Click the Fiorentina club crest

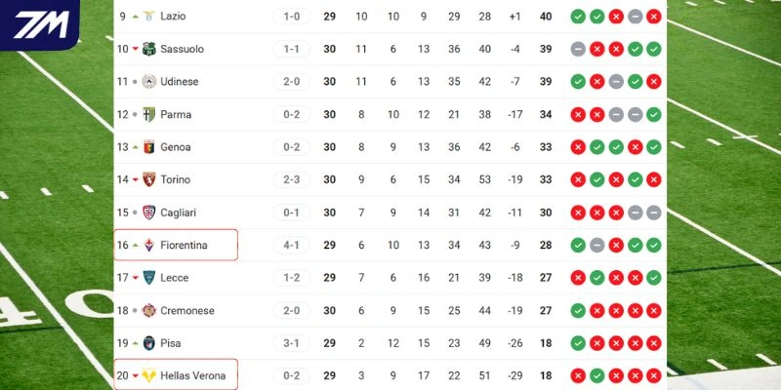tap(149, 245)
